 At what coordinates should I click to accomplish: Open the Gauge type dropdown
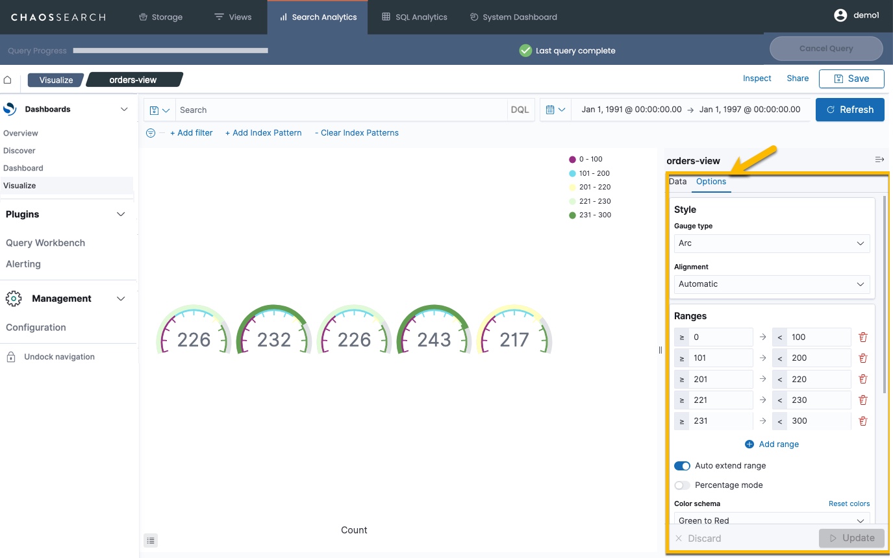click(x=772, y=243)
